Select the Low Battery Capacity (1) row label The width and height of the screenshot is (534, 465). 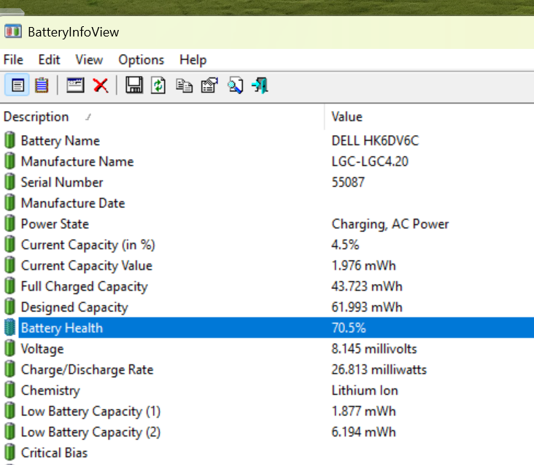coord(90,411)
